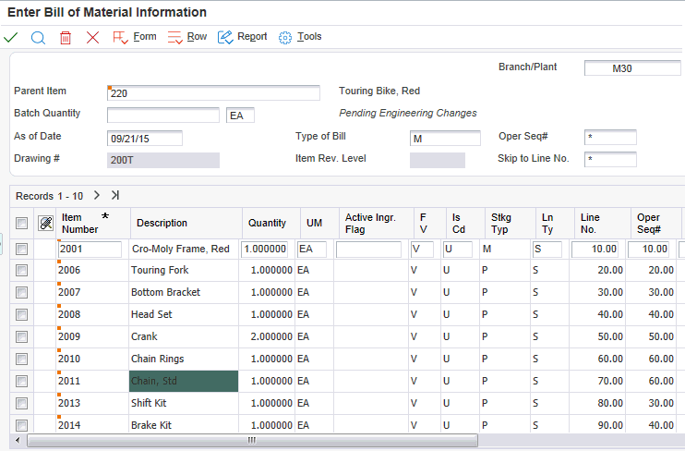
Task: Open the Row menu
Action: pos(197,37)
